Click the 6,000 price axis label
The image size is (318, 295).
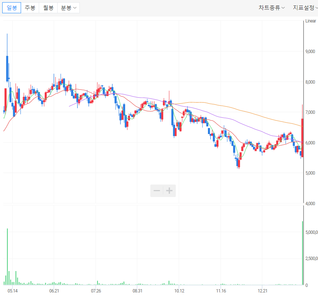tap(310, 143)
